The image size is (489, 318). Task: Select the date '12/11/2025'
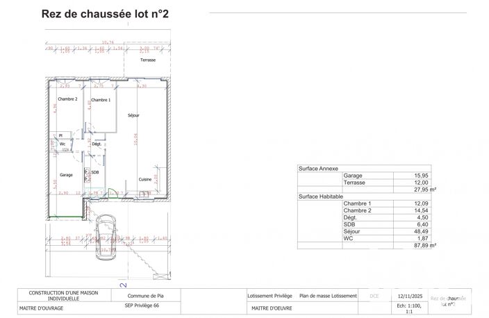[x=410, y=296]
